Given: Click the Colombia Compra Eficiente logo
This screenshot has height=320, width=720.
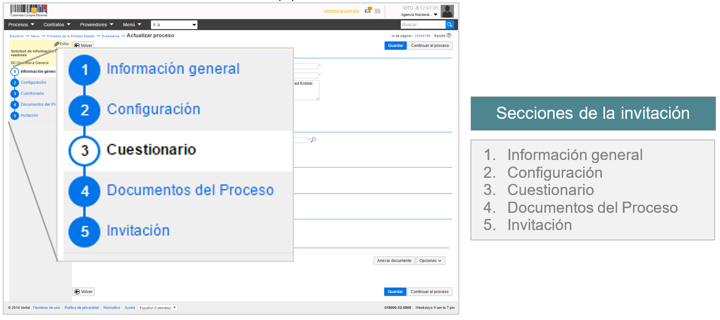Looking at the screenshot, I should (x=28, y=10).
